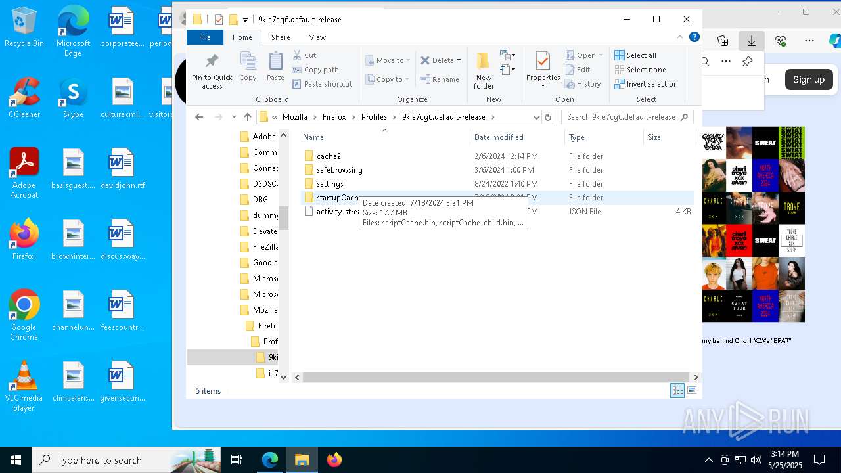Click Select all in ribbon
Screen dimensions: 841x473
tap(635, 55)
